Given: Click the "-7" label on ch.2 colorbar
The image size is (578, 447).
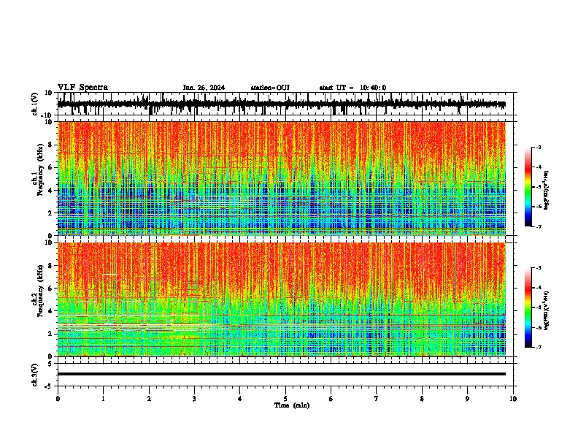Looking at the screenshot, I should coord(538,347).
